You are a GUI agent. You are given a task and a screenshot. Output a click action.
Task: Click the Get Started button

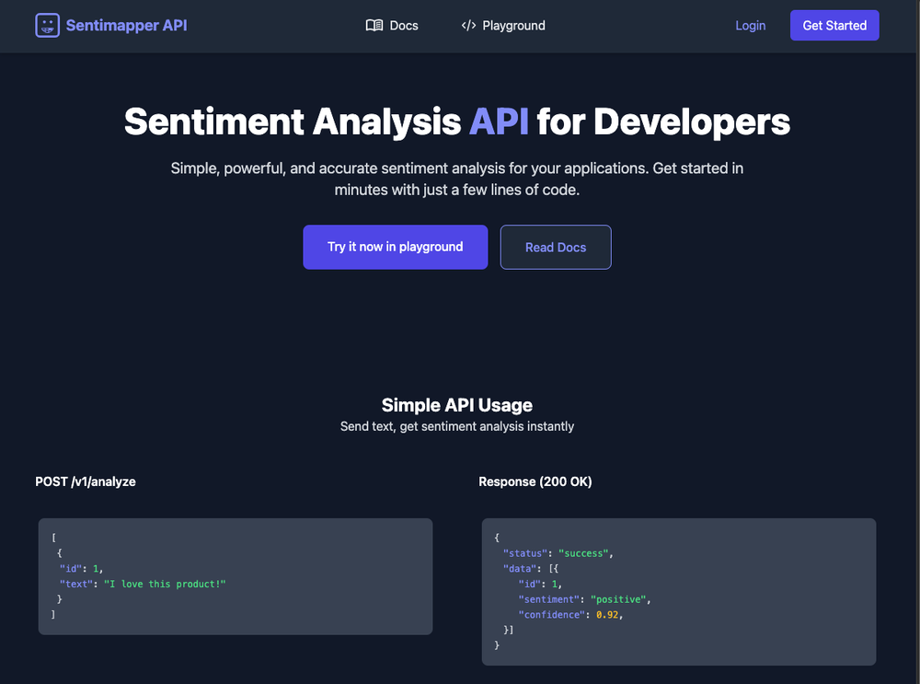tap(834, 25)
